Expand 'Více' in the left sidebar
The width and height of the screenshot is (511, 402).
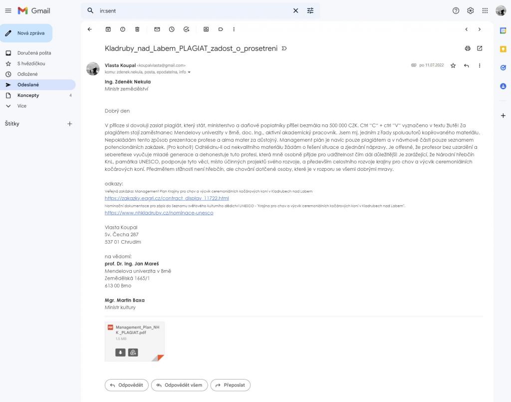click(x=22, y=106)
